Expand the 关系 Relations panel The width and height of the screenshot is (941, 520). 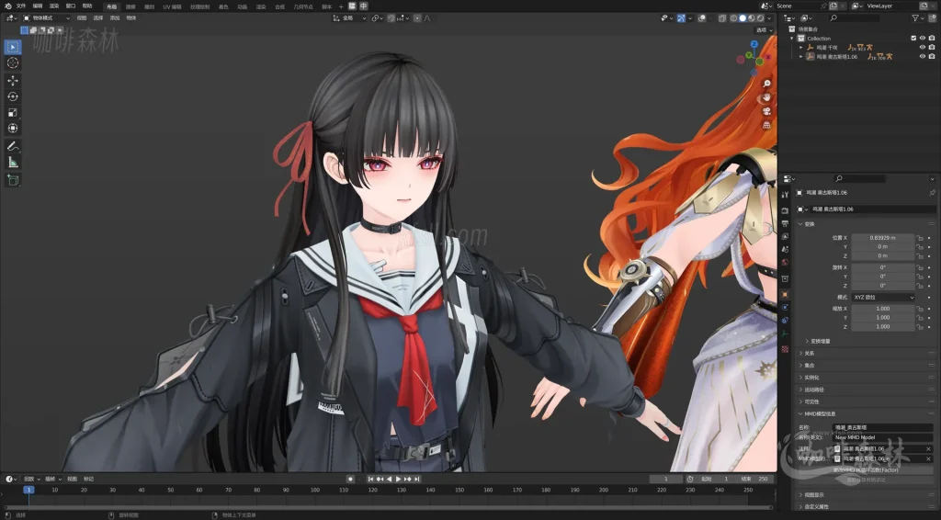click(x=800, y=354)
